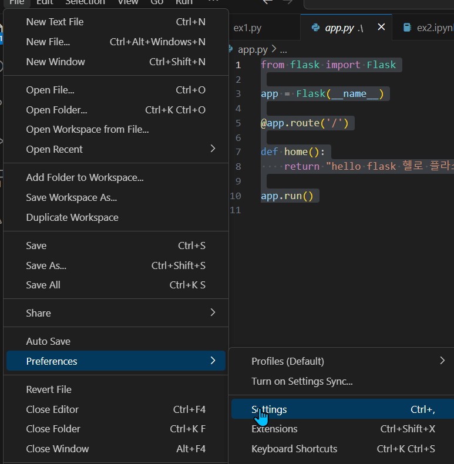
Task: Switch to the ex1.py tab
Action: 264,28
